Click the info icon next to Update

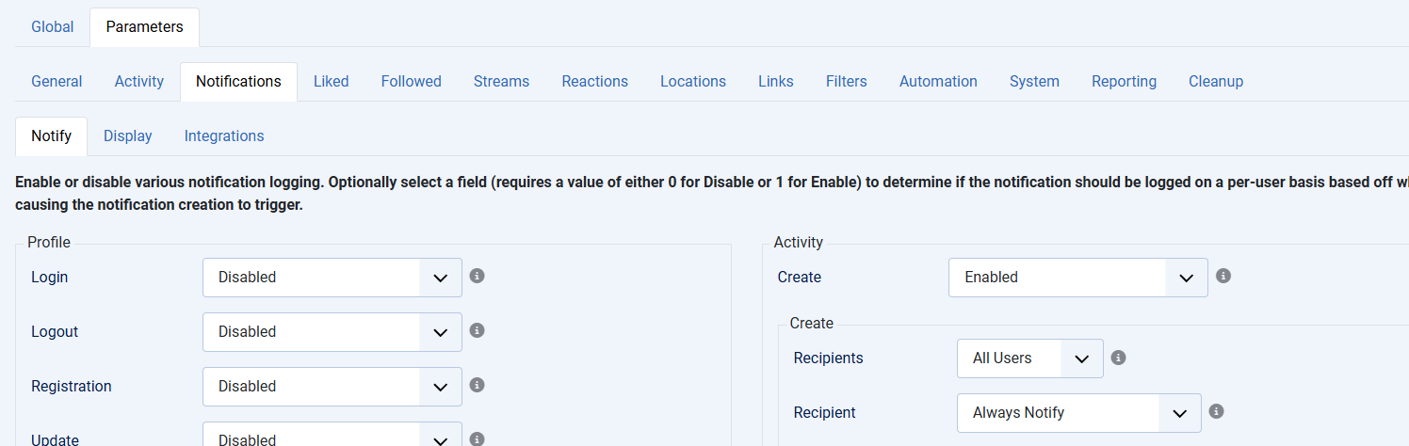coord(477,438)
